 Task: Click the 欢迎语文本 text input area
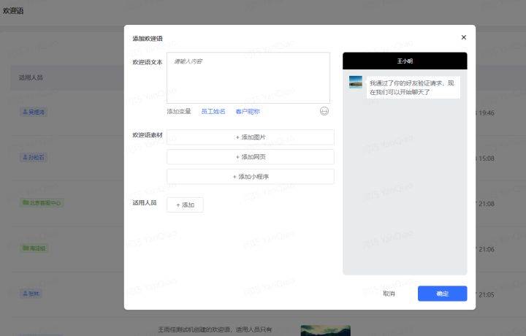click(248, 77)
